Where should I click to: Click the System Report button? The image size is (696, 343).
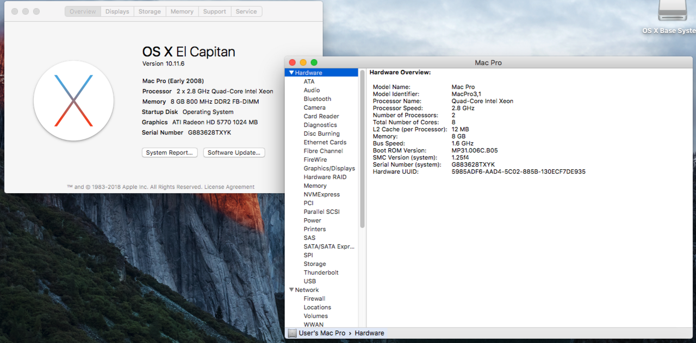tap(170, 153)
